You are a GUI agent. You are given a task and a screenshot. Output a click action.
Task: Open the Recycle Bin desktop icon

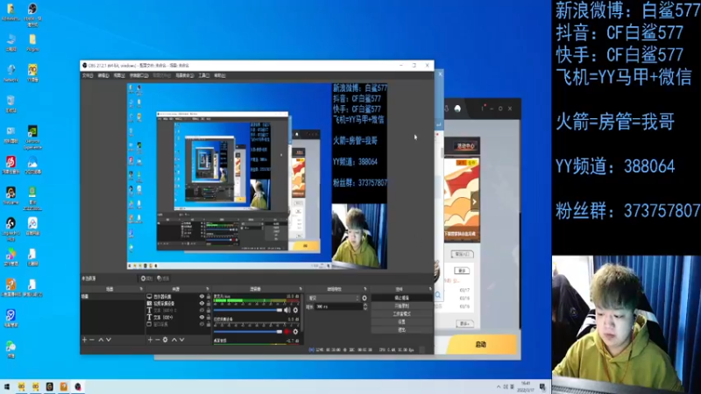pos(11,103)
